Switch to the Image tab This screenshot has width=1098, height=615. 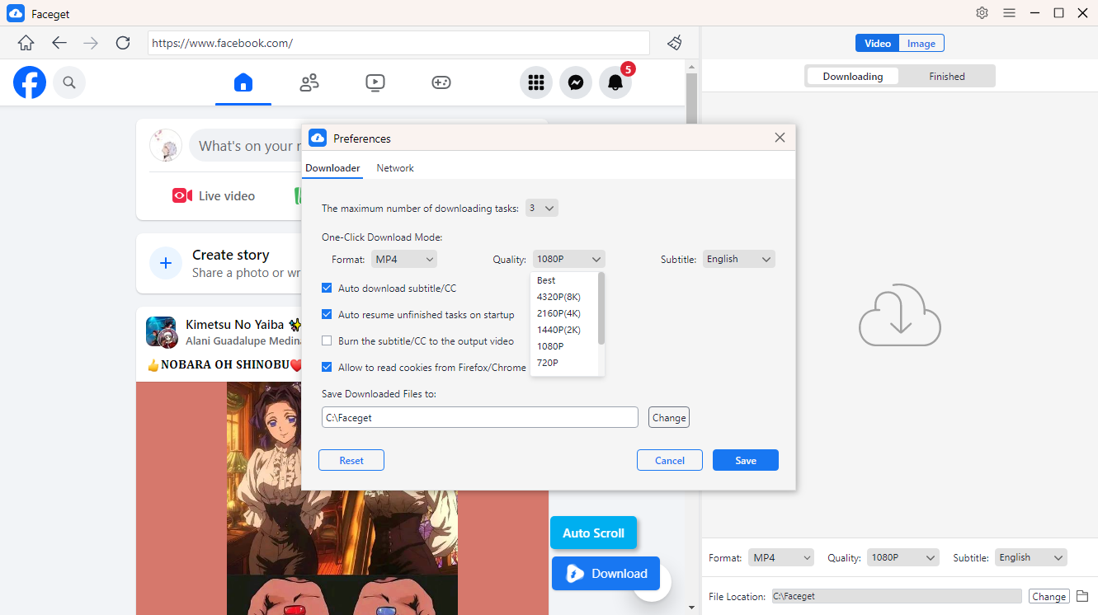point(921,44)
